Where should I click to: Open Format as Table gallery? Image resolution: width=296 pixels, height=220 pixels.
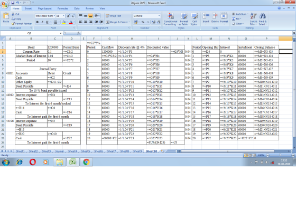point(184,19)
